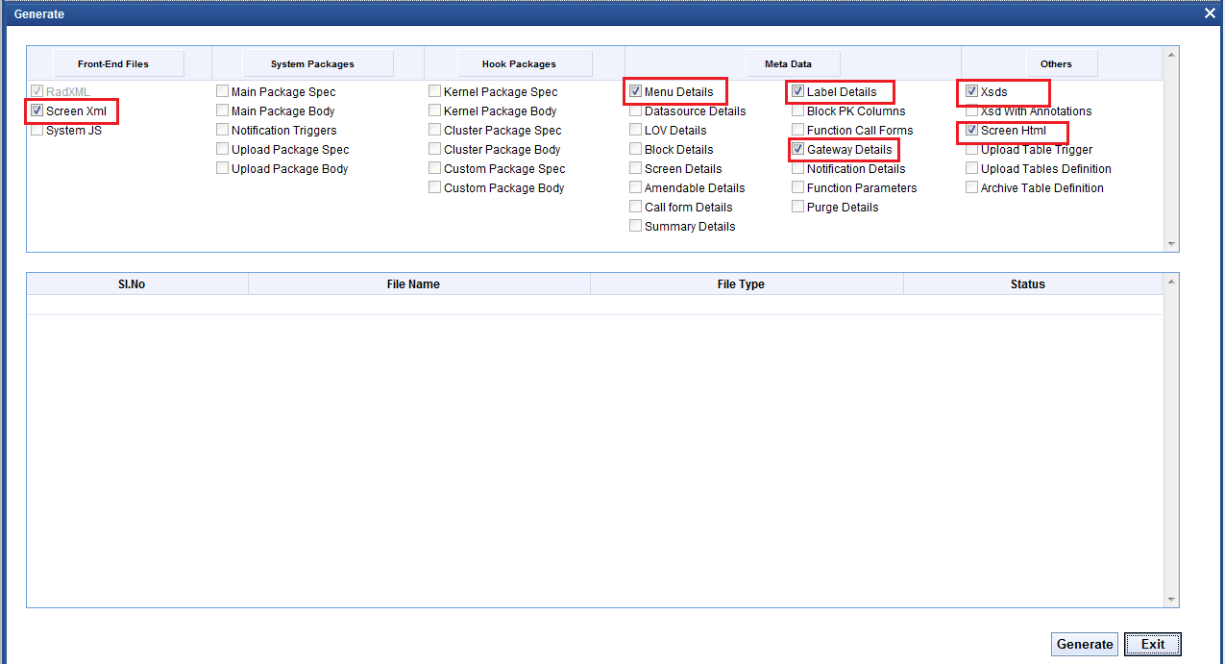1225x664 pixels.
Task: Select Summary Details checkbox
Action: coord(636,227)
